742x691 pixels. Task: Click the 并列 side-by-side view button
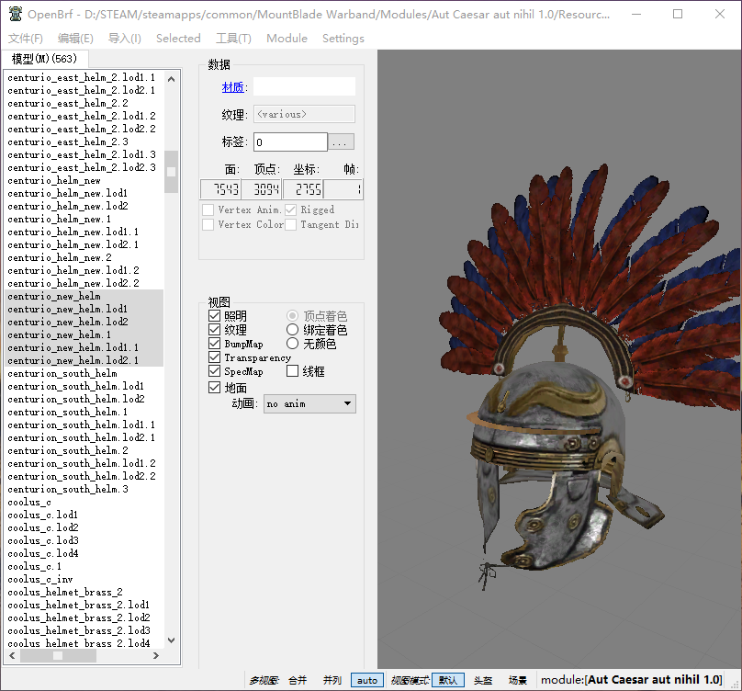click(x=332, y=680)
